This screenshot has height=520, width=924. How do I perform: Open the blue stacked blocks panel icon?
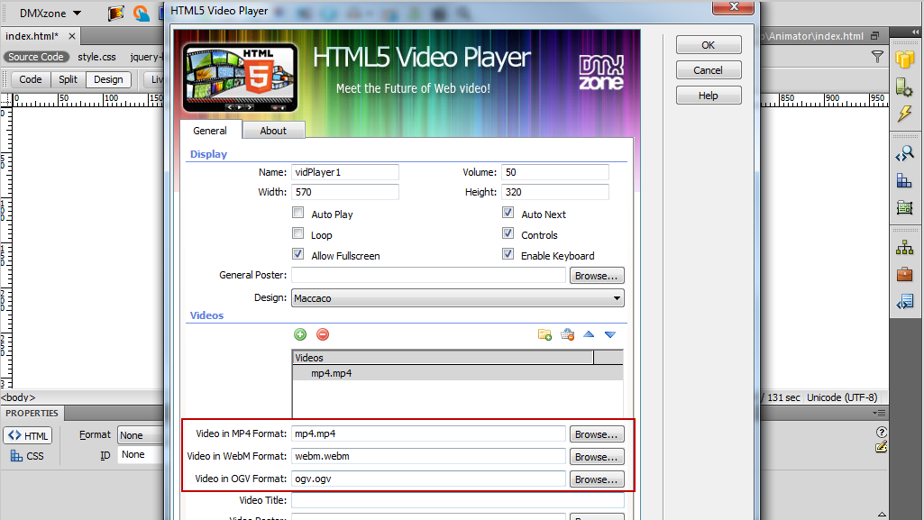[x=904, y=181]
